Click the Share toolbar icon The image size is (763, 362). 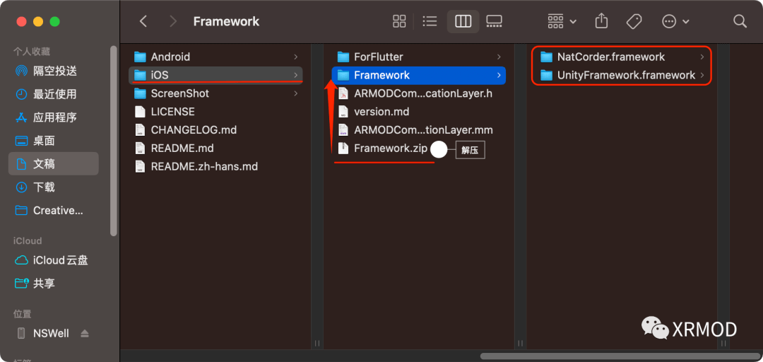coord(602,21)
